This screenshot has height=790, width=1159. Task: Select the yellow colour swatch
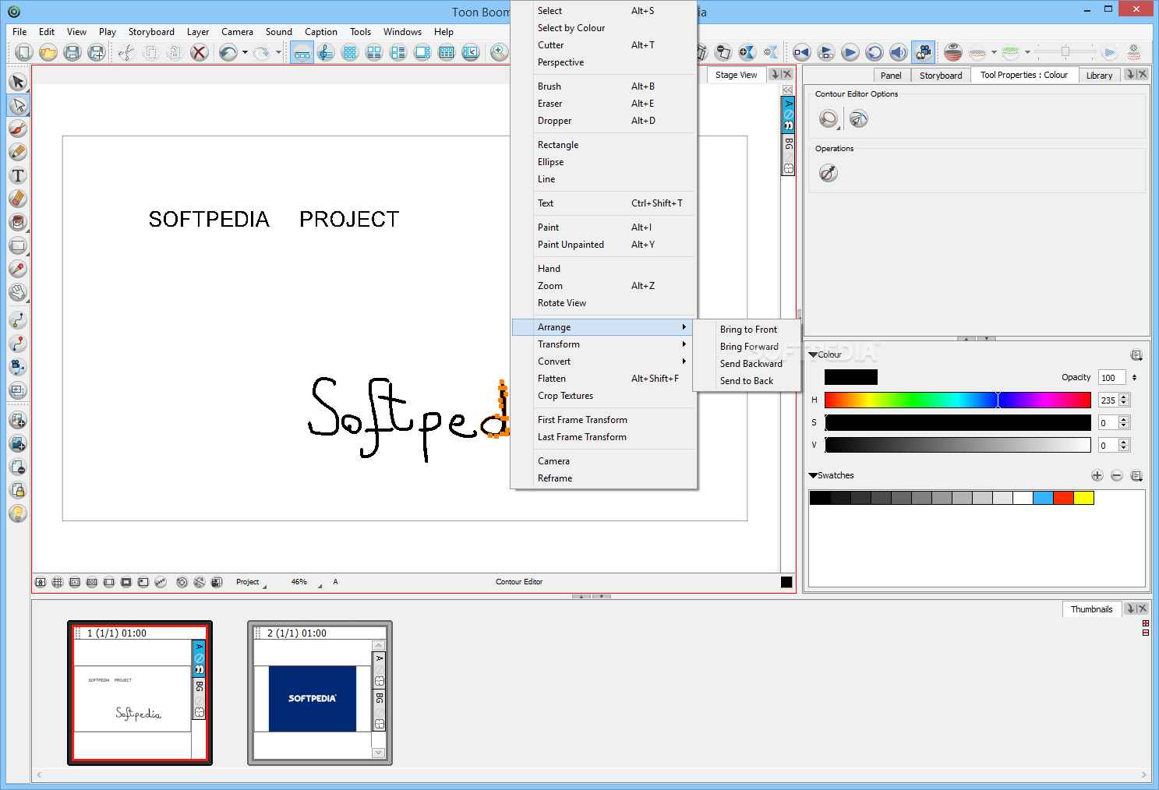(1083, 498)
